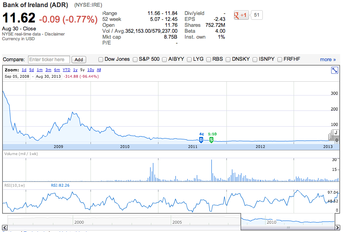Screen dimensions: 343x232
Task: Click the Shares value 752.72M
Action: point(215,25)
